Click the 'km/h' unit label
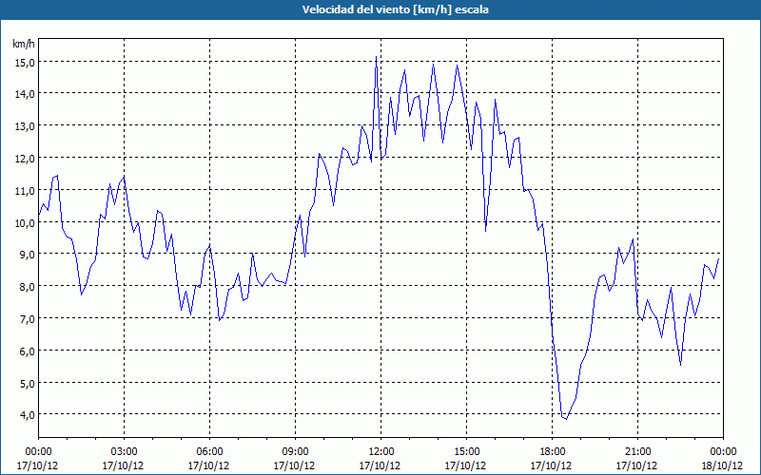 [23, 44]
